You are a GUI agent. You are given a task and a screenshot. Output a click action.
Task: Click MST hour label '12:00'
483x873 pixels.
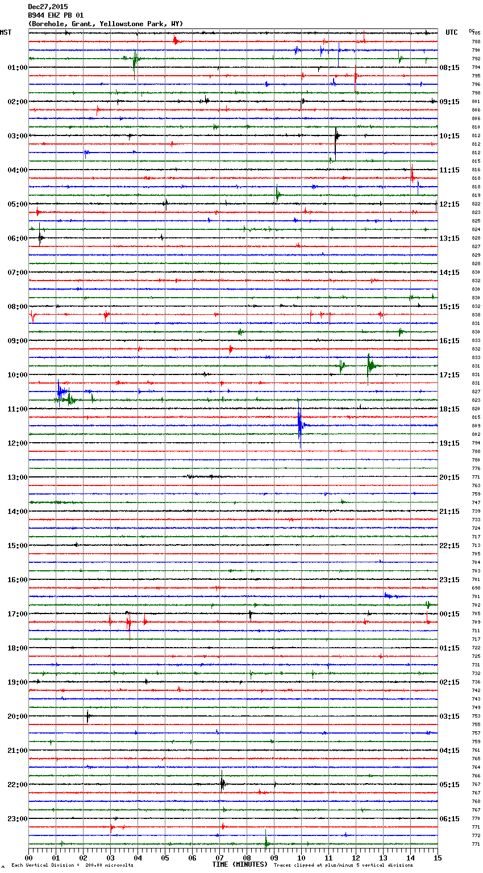coord(18,443)
